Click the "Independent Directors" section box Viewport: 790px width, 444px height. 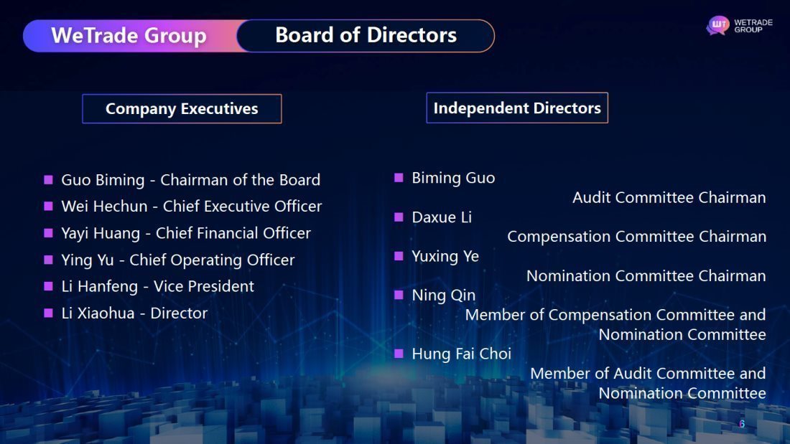517,108
